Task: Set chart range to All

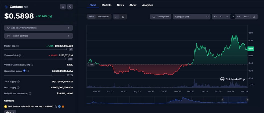Action: [x=239, y=17]
